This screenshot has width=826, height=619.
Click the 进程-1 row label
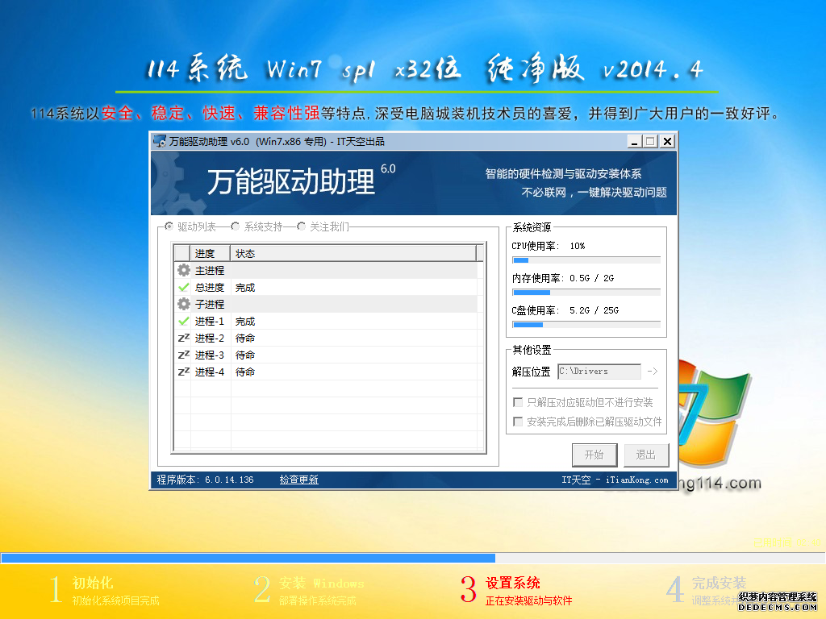[210, 321]
